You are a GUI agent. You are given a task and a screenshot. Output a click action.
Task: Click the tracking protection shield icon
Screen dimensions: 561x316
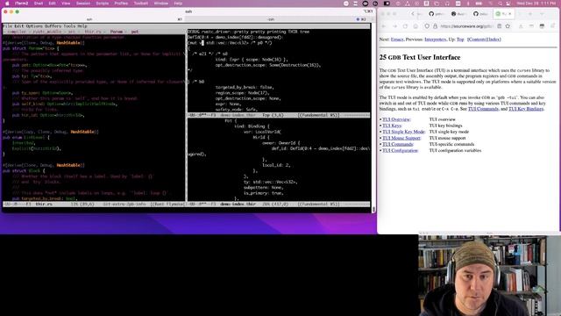427,26
